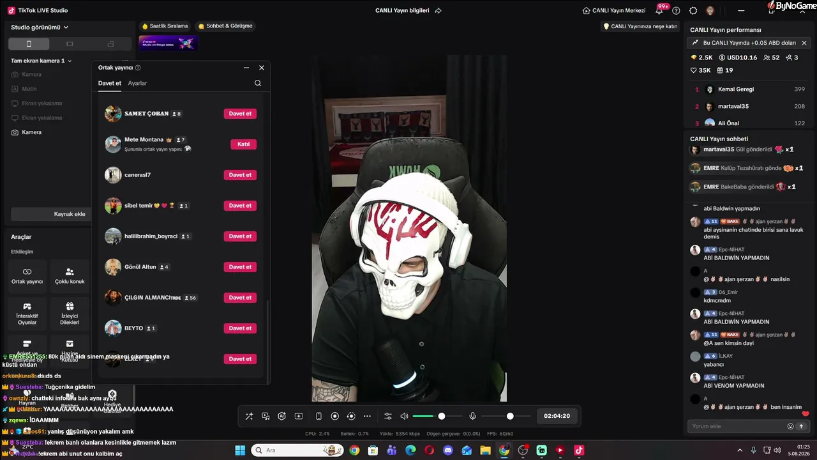This screenshot has height=460, width=817.
Task: Open the media and music icon in bottom toolbar
Action: pyautogui.click(x=266, y=417)
